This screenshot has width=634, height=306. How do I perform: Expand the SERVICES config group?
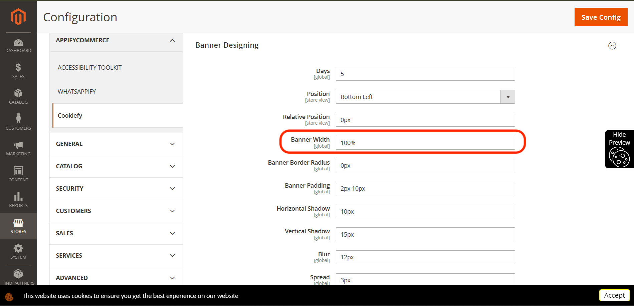tap(116, 256)
